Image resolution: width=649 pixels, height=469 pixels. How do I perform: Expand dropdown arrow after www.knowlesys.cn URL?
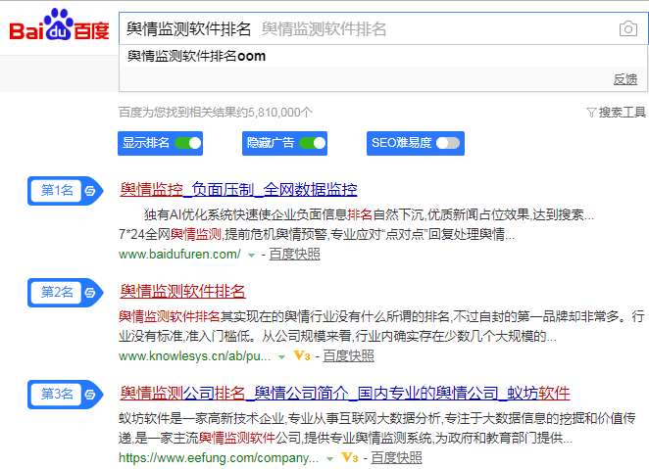click(282, 357)
